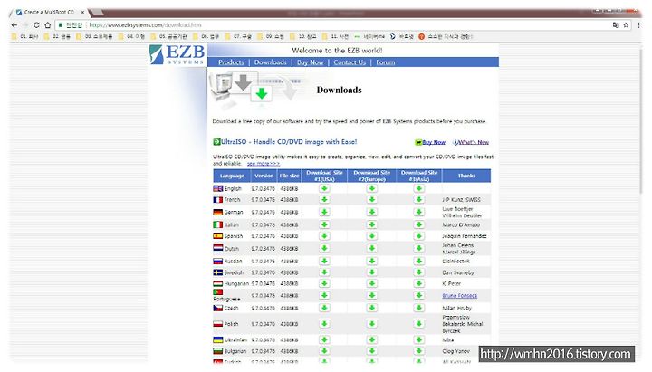Download English version from Asia site
This screenshot has width=652, height=372.
point(419,188)
